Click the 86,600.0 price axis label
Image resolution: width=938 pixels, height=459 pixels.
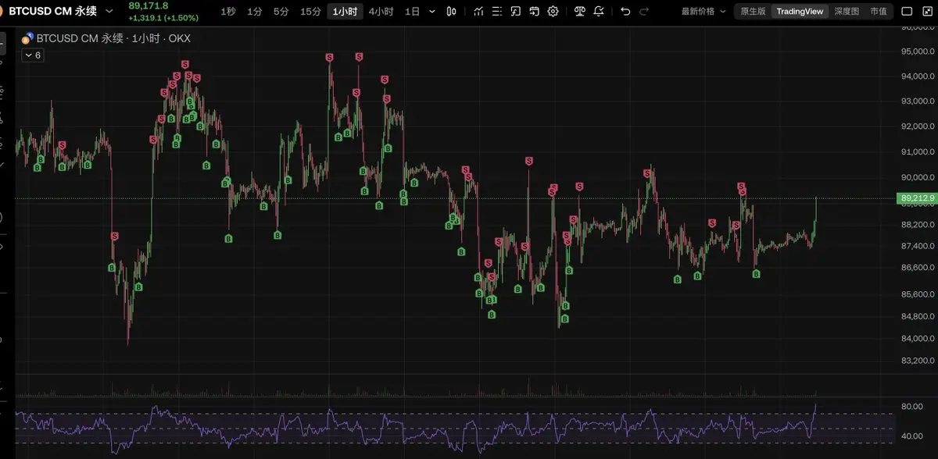918,267
